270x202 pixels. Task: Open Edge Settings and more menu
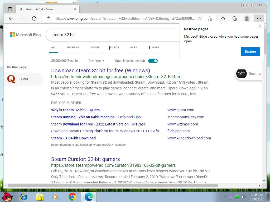click(x=259, y=18)
